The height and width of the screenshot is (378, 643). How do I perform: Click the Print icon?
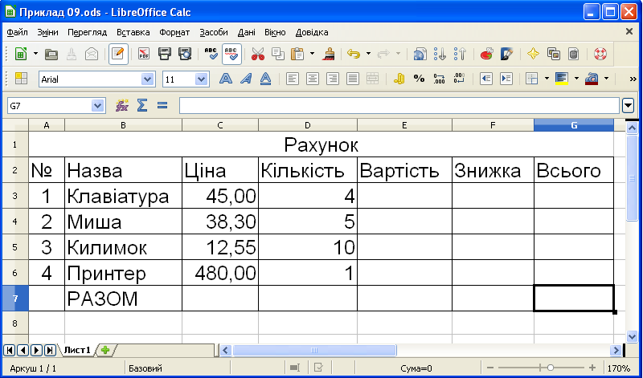[165, 54]
